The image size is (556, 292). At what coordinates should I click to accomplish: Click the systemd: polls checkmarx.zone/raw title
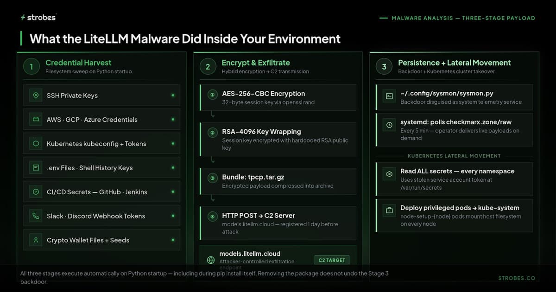coord(456,122)
